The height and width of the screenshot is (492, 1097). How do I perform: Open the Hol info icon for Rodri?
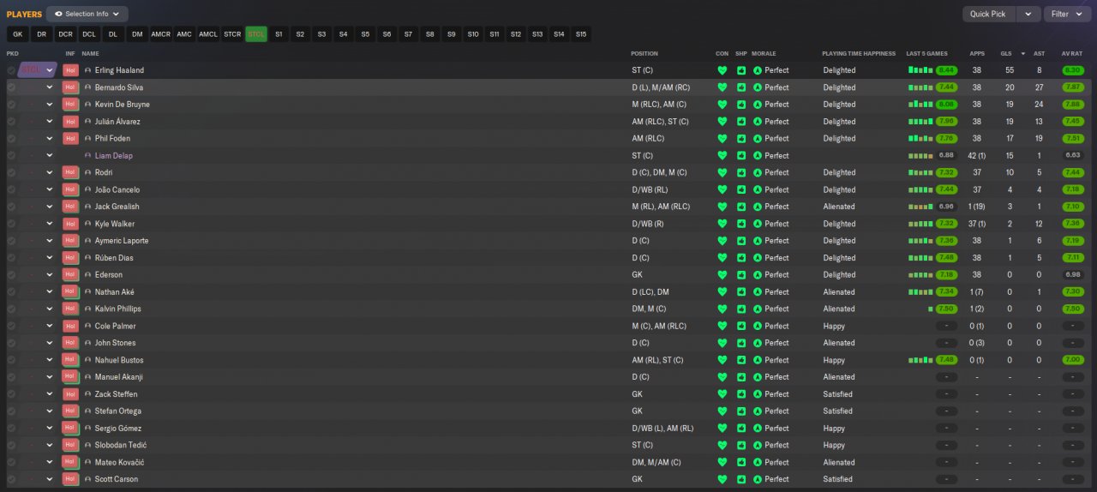pos(70,172)
